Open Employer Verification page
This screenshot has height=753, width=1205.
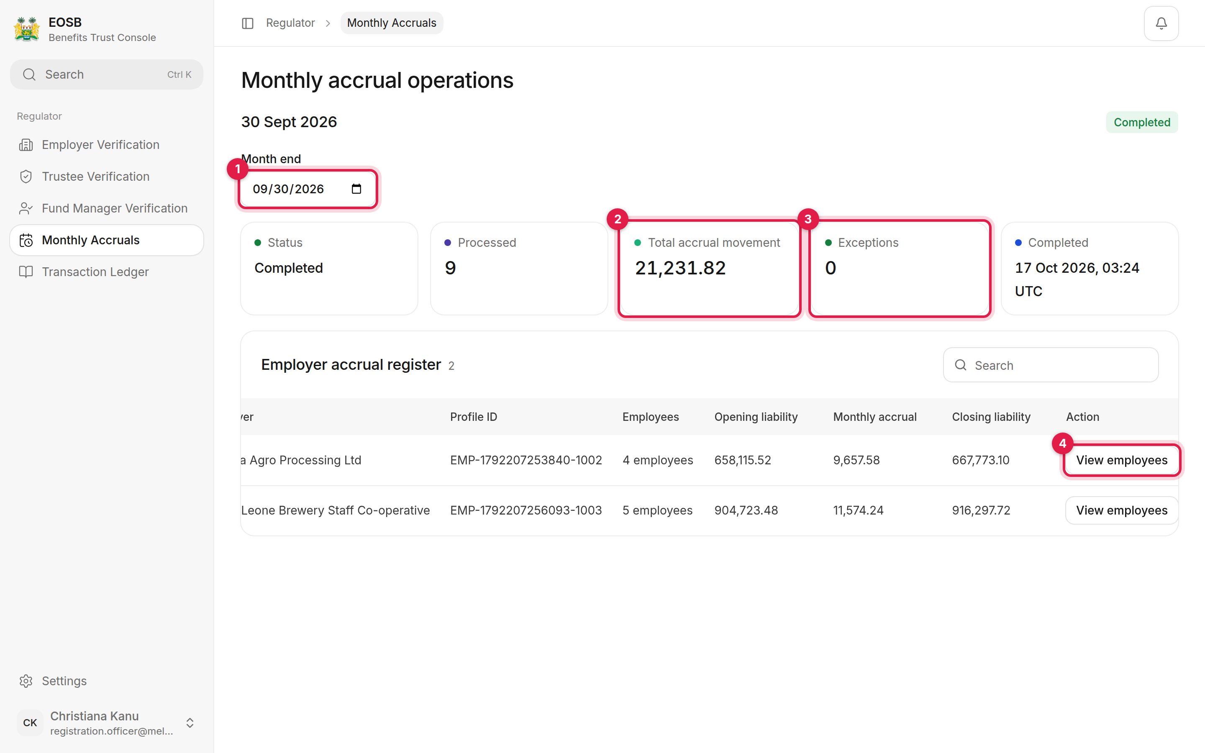107,145
